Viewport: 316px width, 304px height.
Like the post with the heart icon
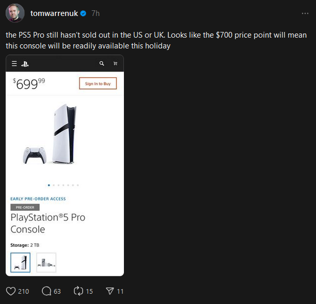[11, 291]
